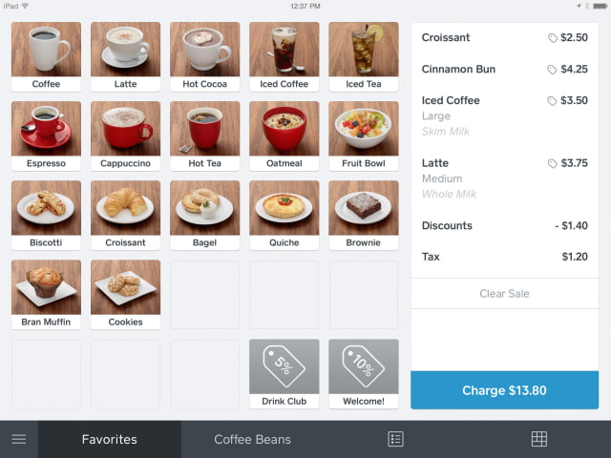Open the hamburger menu icon
This screenshot has height=458, width=611.
[19, 439]
